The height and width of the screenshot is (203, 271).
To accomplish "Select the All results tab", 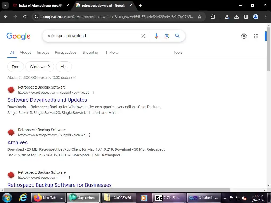I will [x=12, y=53].
